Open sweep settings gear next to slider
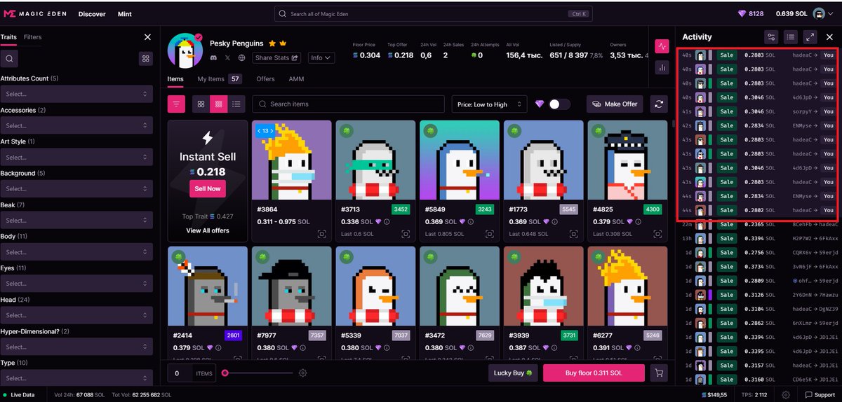842x402 pixels. click(x=303, y=373)
